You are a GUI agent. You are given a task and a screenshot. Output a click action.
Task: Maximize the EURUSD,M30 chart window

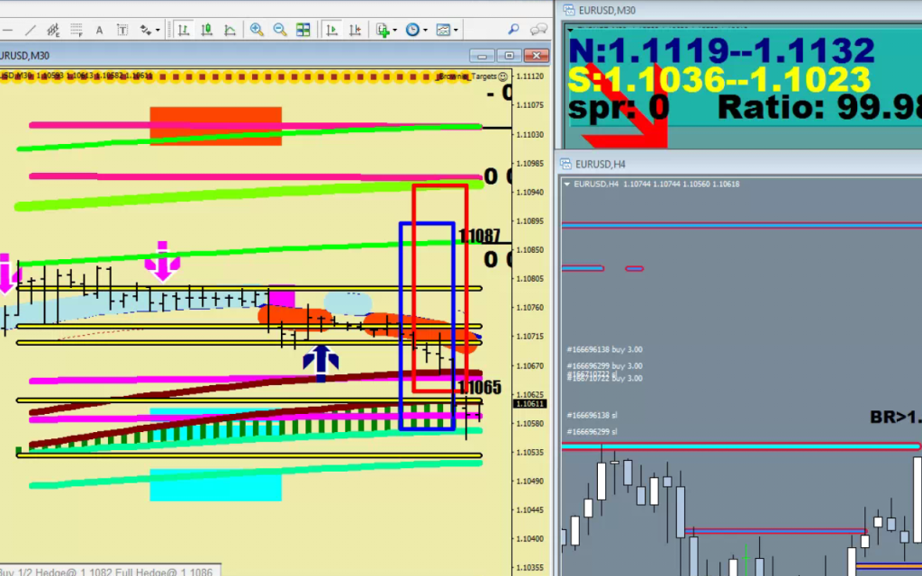click(510, 56)
